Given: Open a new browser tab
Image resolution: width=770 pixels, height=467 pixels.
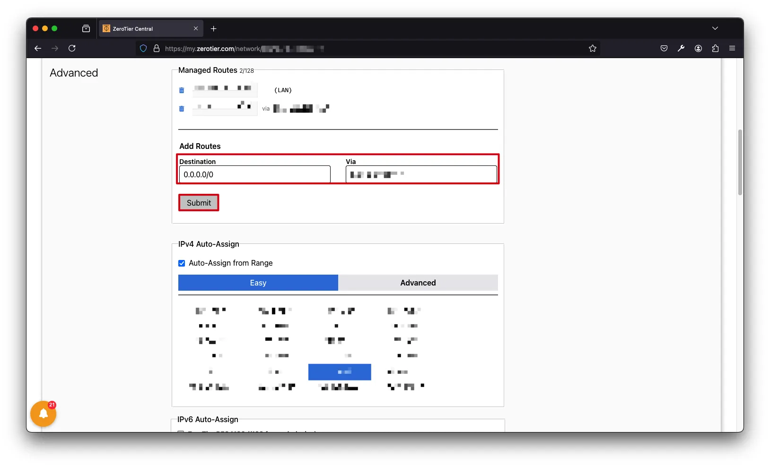Looking at the screenshot, I should [214, 29].
